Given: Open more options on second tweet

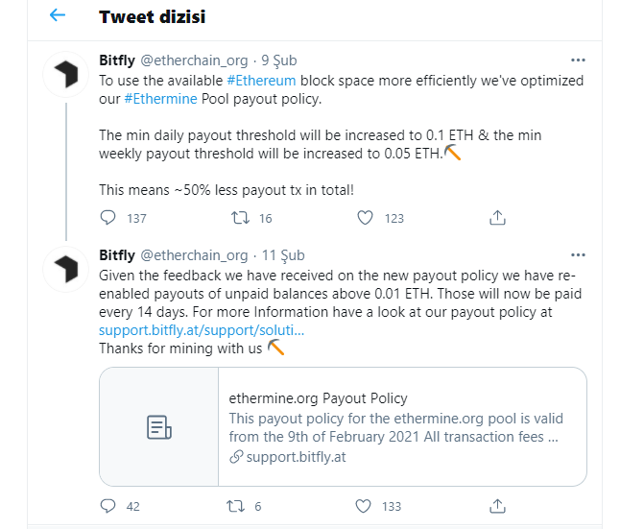Looking at the screenshot, I should [578, 255].
